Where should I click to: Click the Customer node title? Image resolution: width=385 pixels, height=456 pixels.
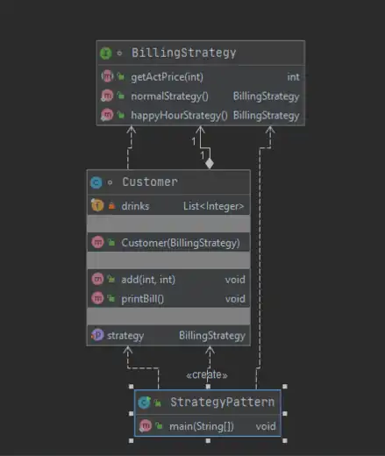click(150, 182)
